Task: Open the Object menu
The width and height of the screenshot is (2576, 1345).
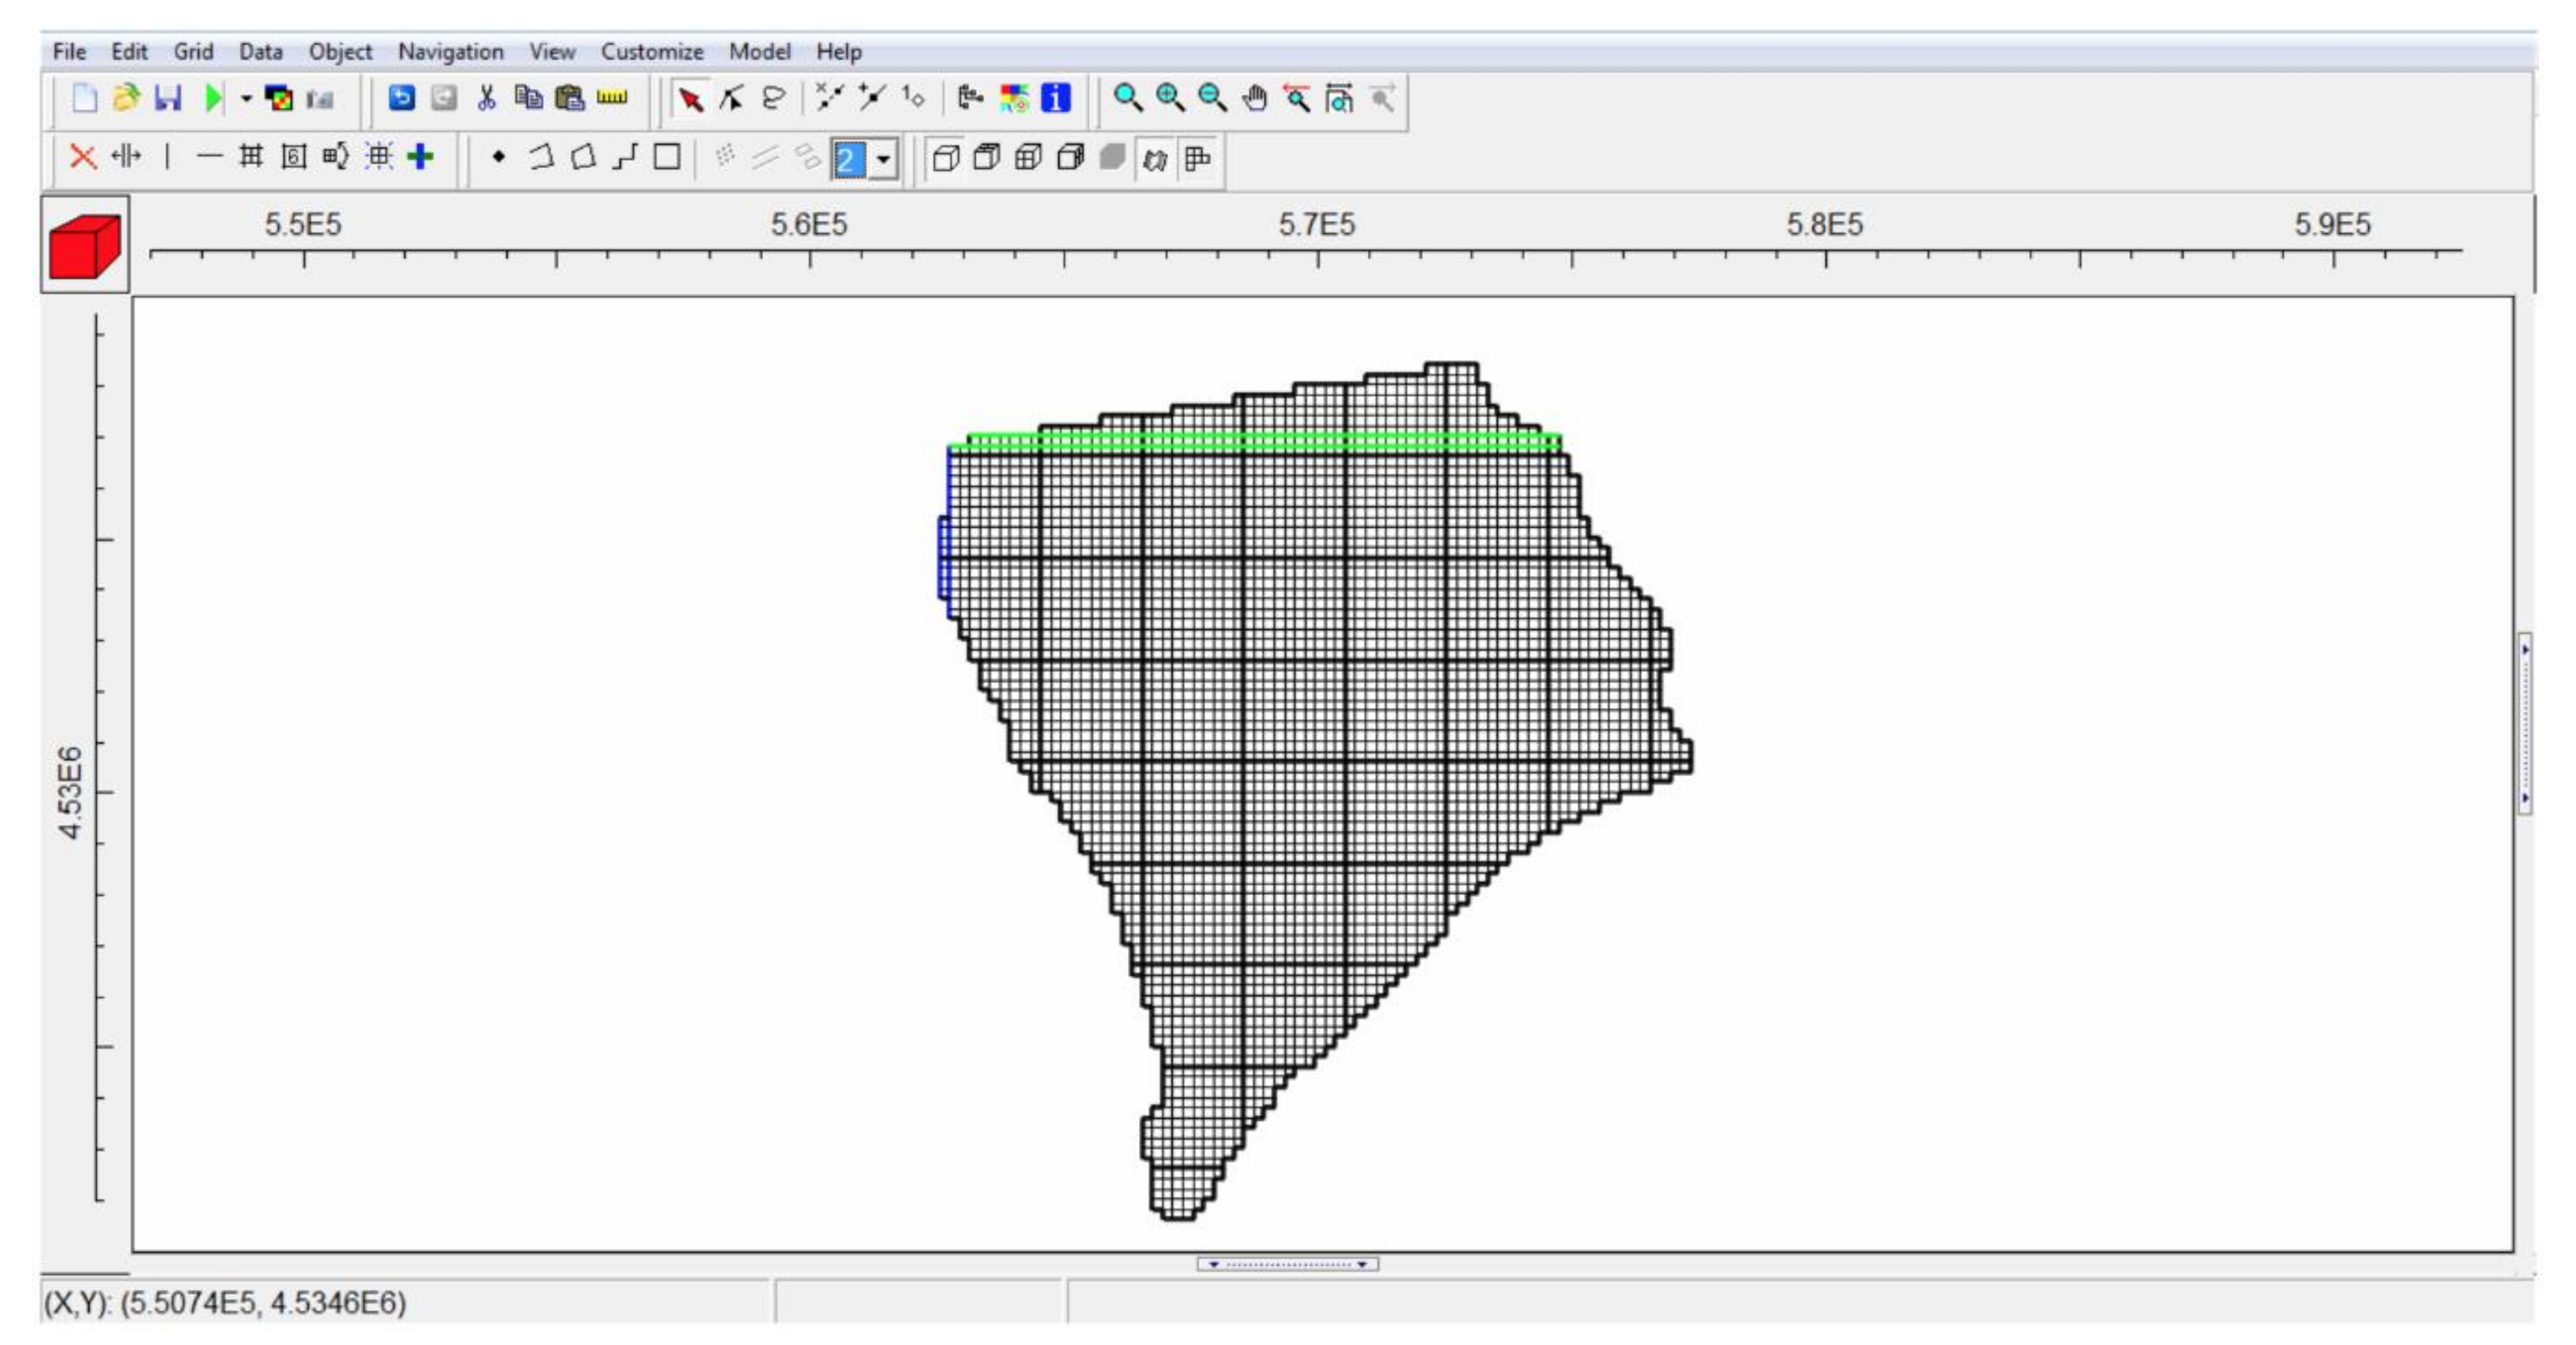Action: pos(340,51)
